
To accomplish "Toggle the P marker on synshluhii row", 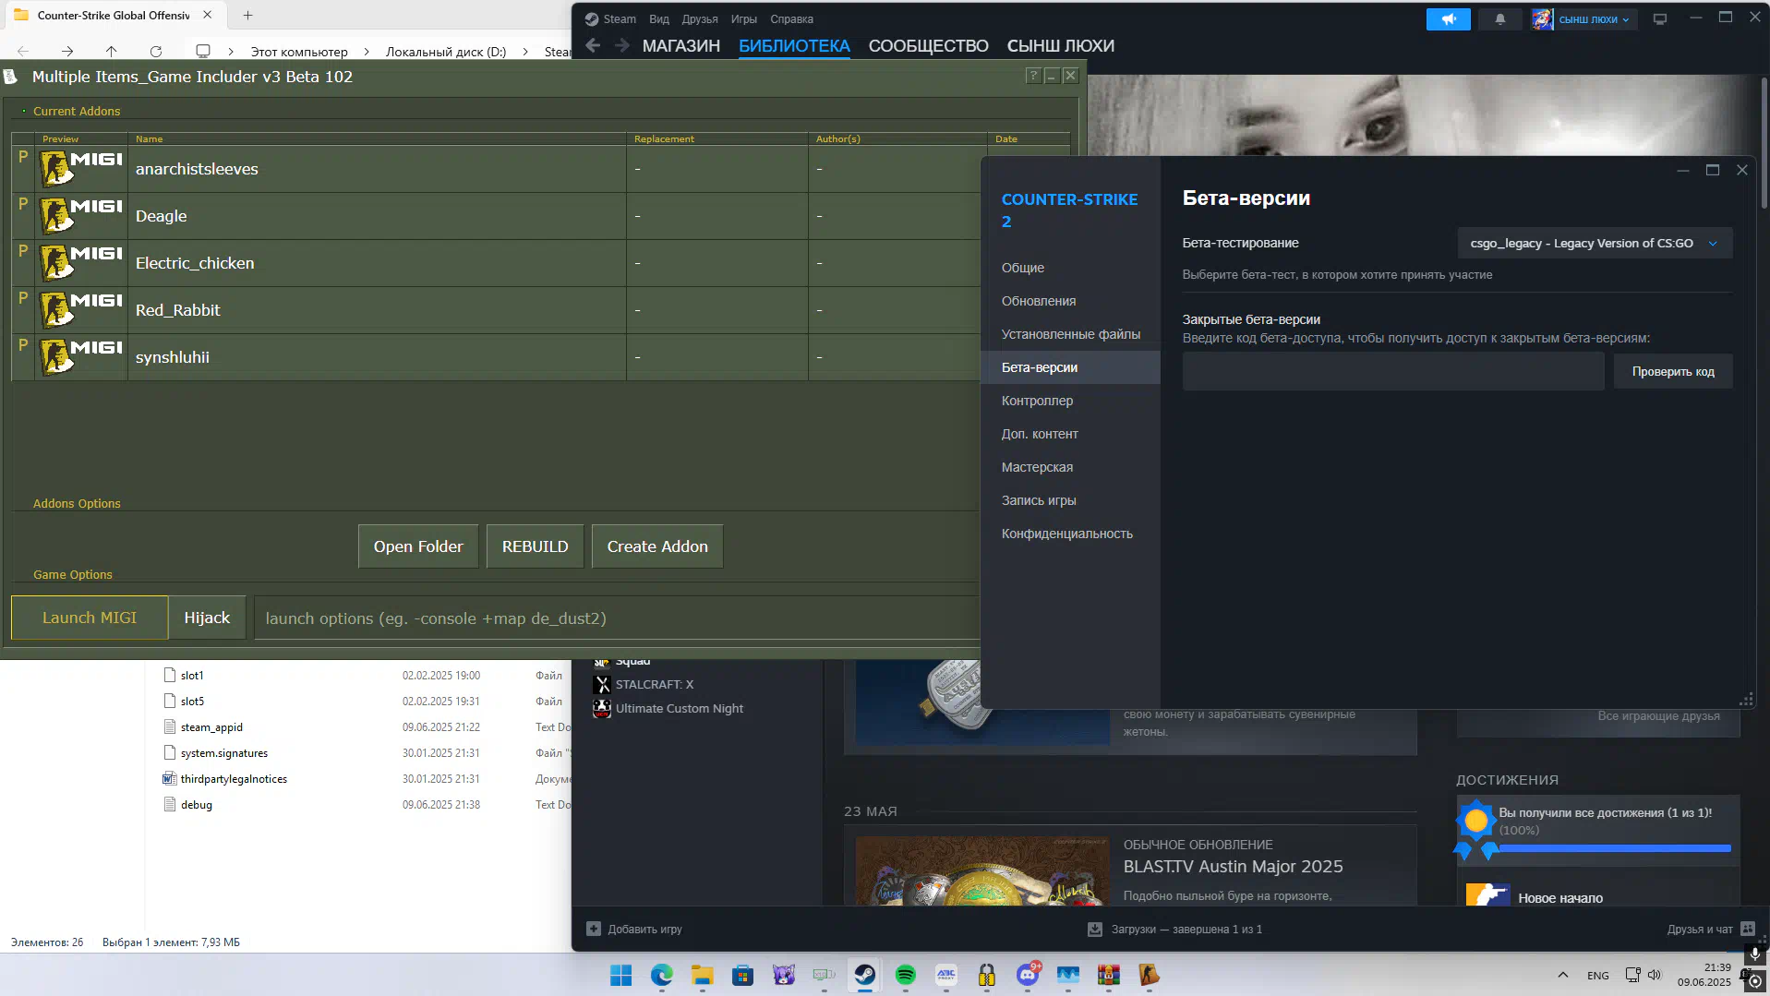I will [x=23, y=345].
